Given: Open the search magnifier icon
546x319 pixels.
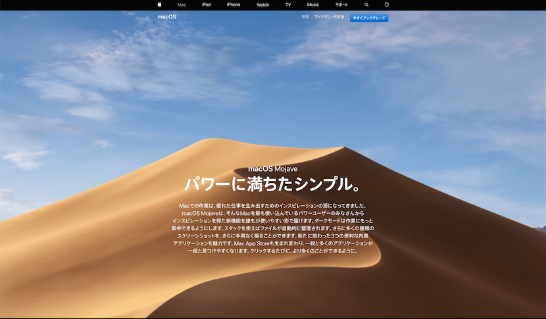Looking at the screenshot, I should (x=366, y=5).
